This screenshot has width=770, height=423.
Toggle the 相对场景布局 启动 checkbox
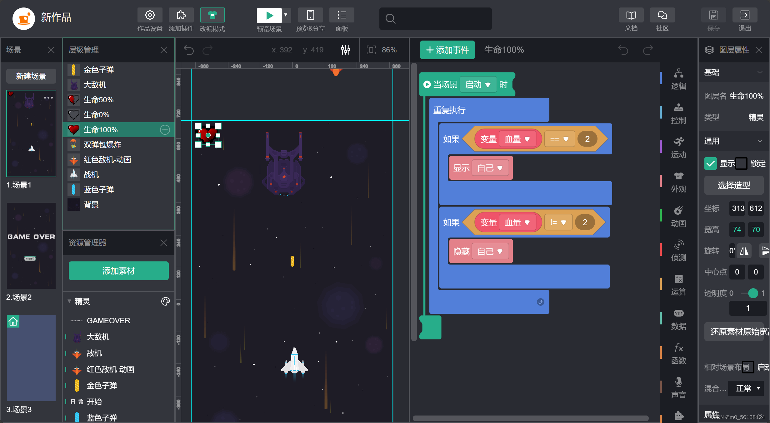point(748,367)
